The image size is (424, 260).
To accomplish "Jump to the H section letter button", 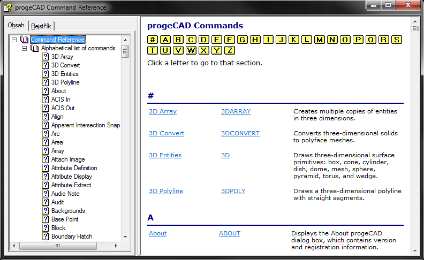I will [x=255, y=40].
